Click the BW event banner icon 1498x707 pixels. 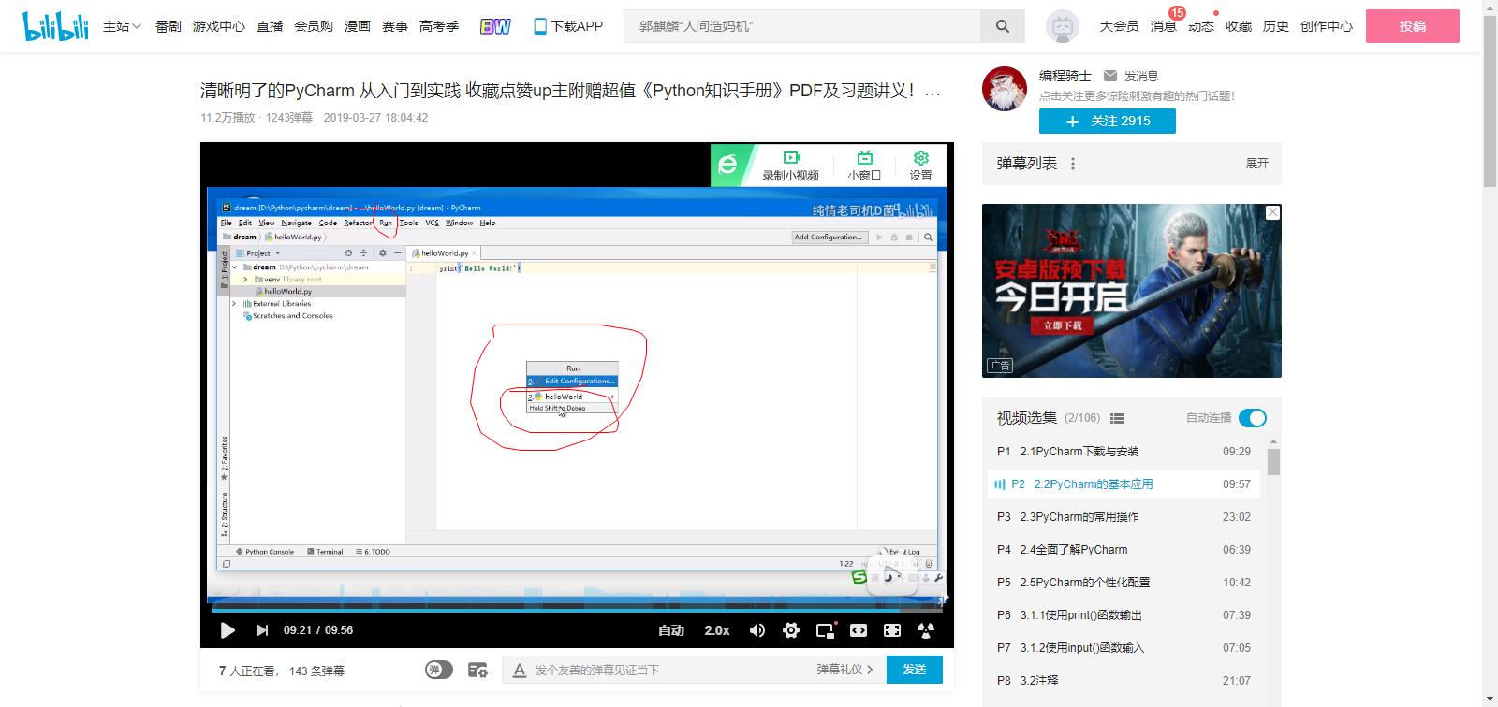pyautogui.click(x=495, y=26)
